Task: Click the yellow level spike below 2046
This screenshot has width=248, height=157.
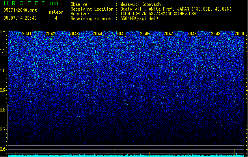Action: click(149, 154)
